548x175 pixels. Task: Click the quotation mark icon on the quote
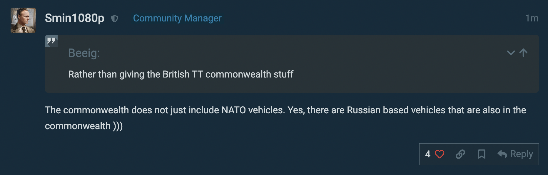(51, 41)
